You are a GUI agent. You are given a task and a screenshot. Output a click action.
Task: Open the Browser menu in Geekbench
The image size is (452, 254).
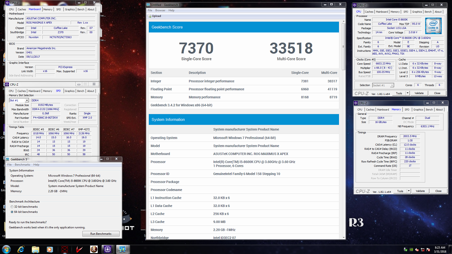click(x=160, y=10)
